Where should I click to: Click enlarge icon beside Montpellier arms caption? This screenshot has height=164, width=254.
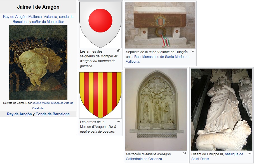point(119,51)
